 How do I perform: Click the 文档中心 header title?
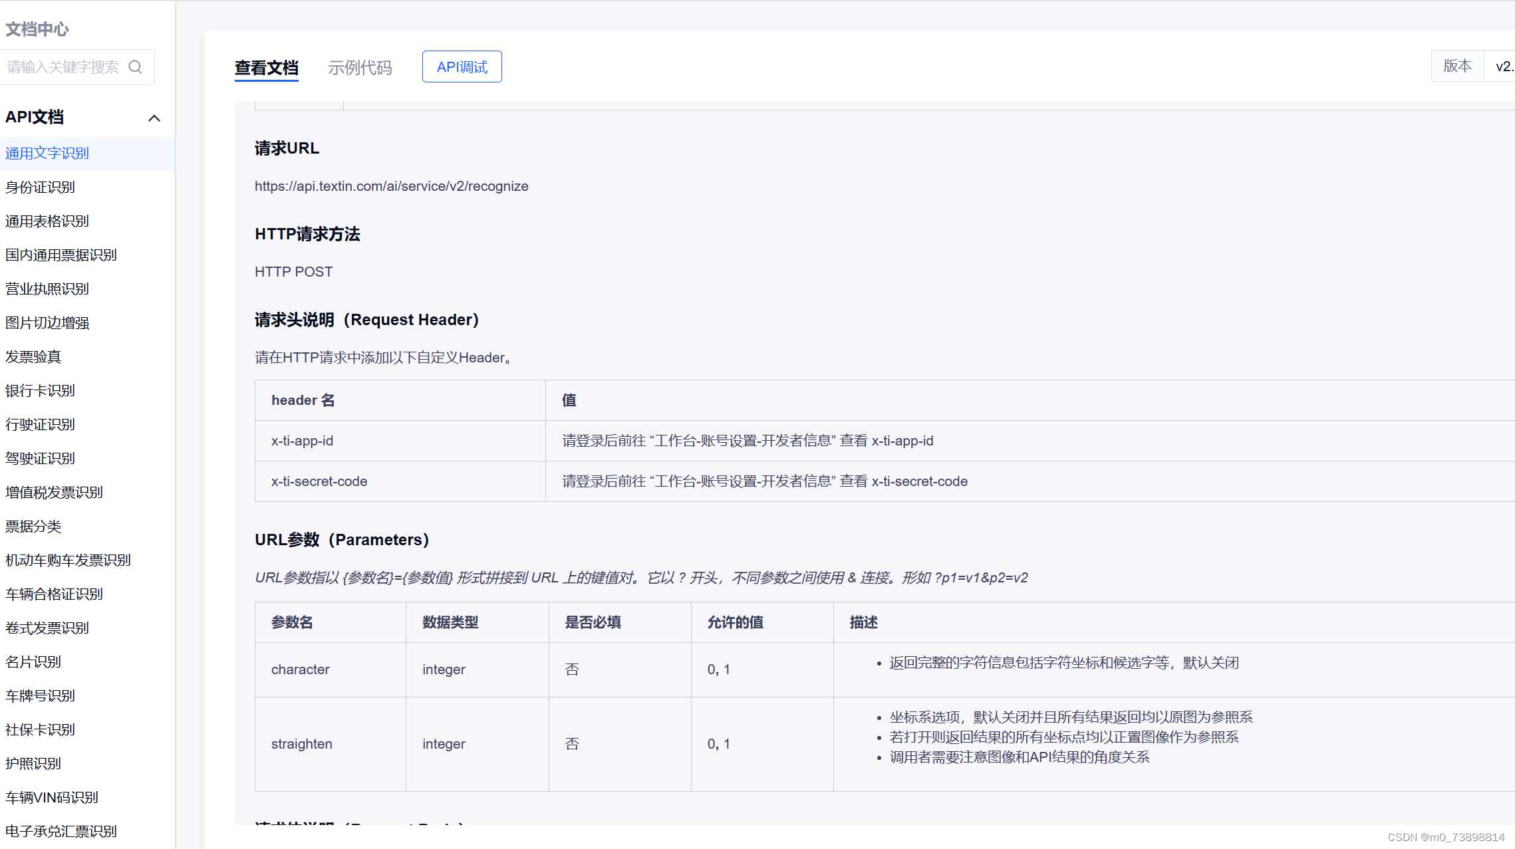tap(37, 29)
